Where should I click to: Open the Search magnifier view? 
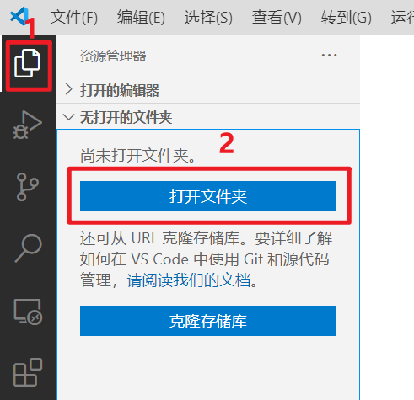[28, 248]
